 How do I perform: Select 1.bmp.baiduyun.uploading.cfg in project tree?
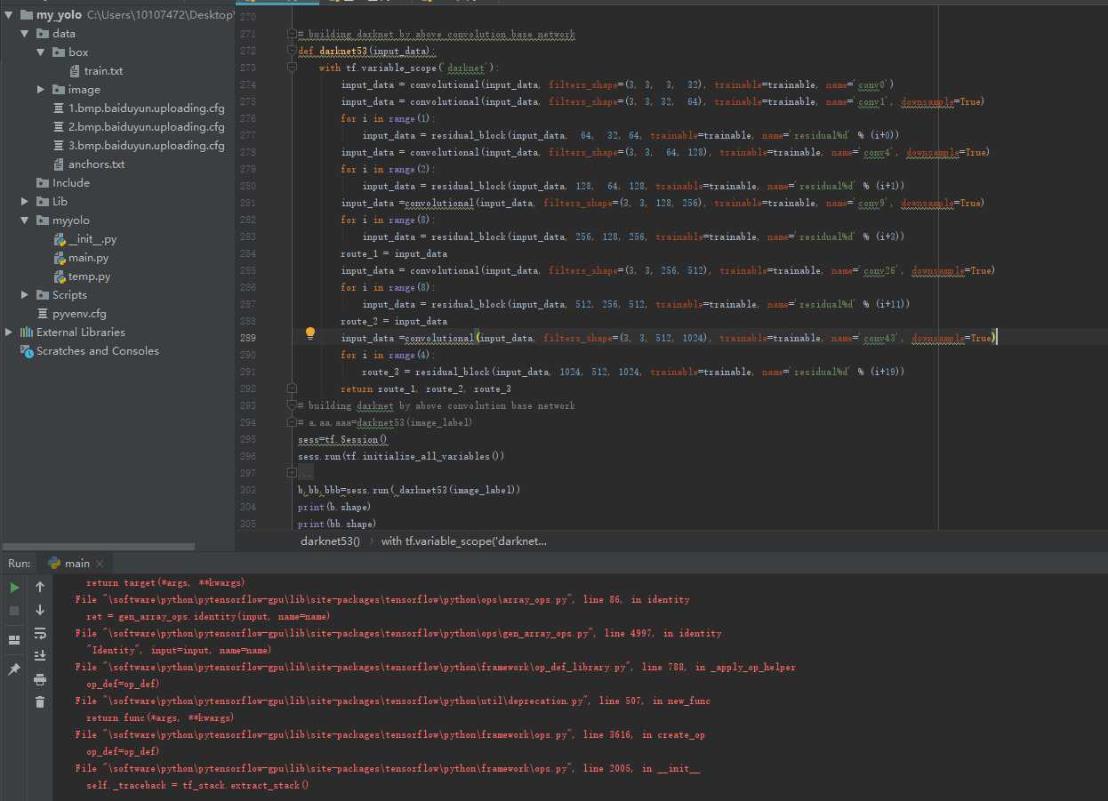coord(146,108)
